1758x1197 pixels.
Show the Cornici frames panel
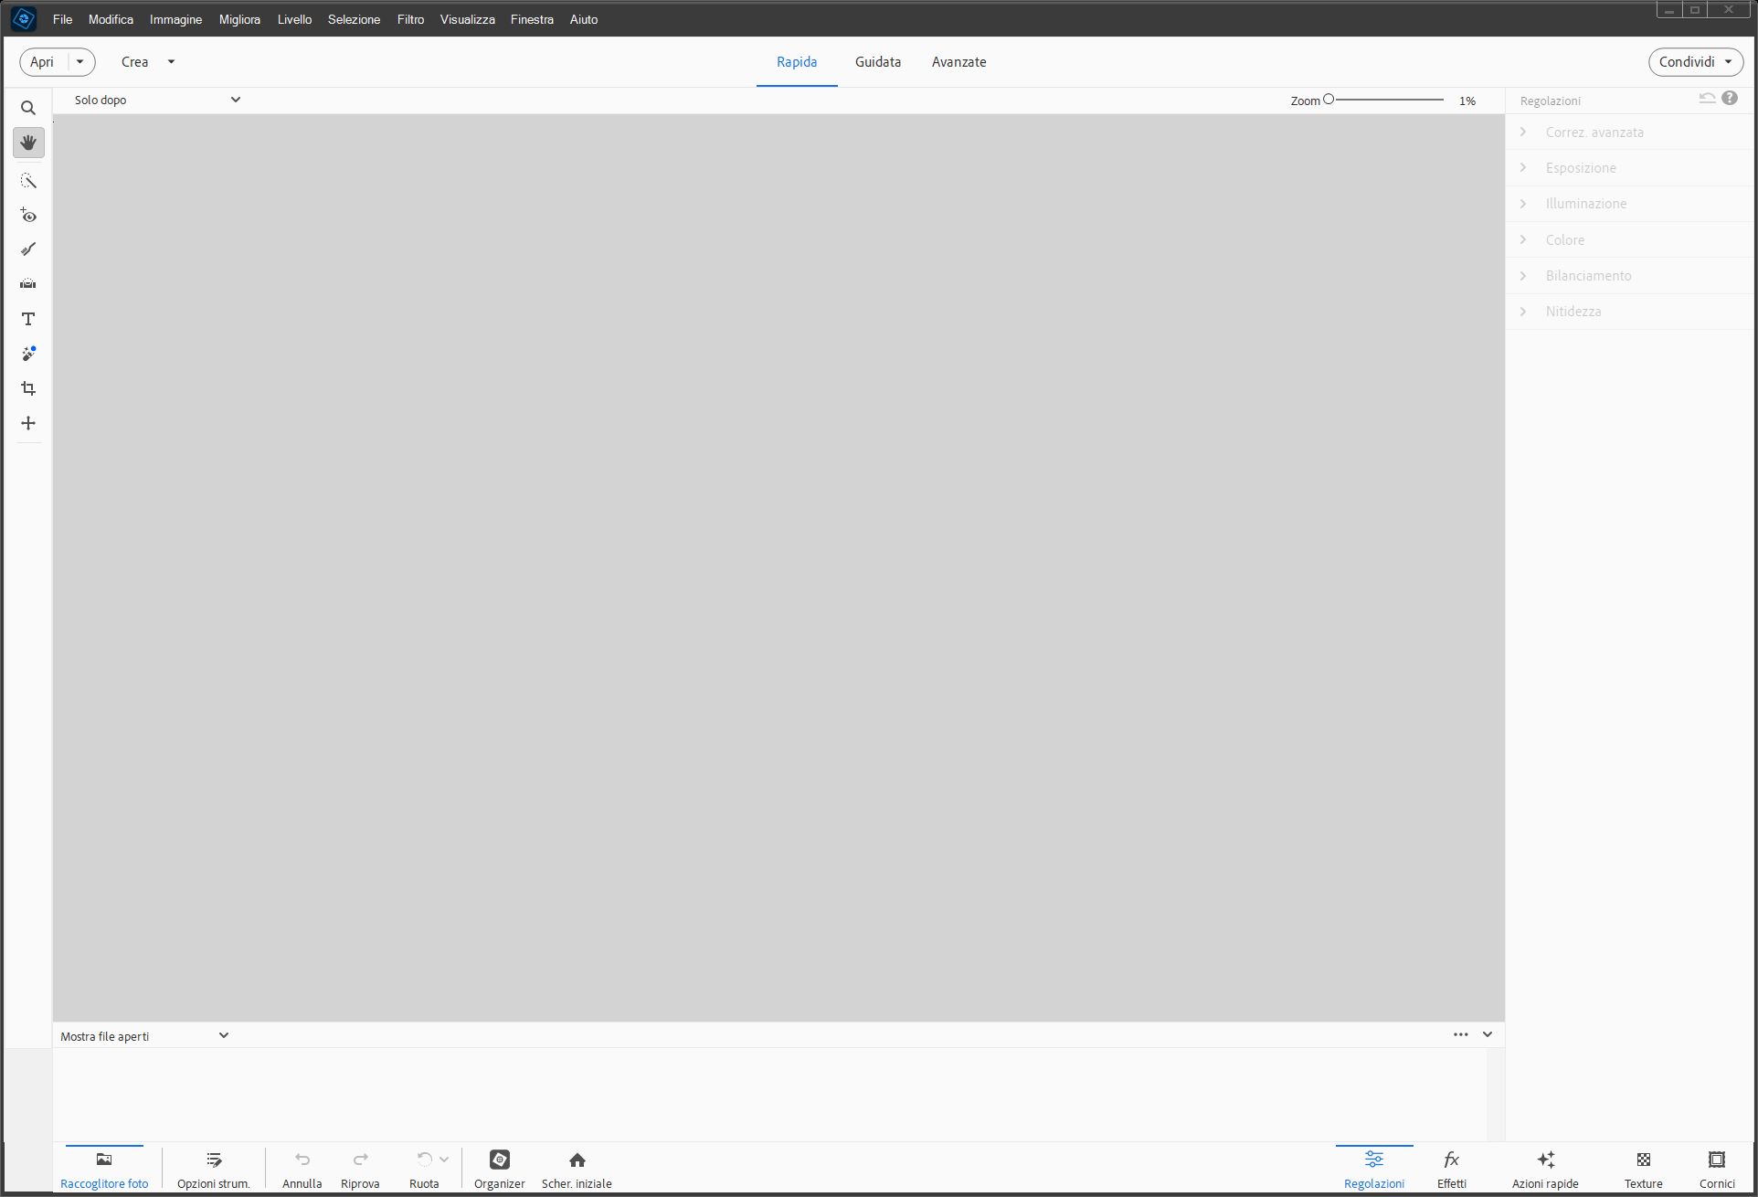pyautogui.click(x=1717, y=1170)
